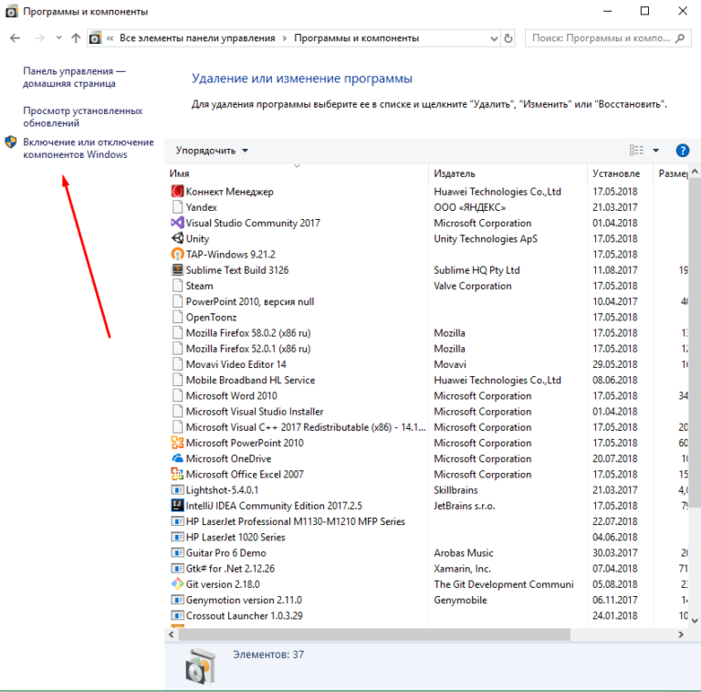
Task: Click the vertical scrollbar thumb
Action: tap(695, 342)
